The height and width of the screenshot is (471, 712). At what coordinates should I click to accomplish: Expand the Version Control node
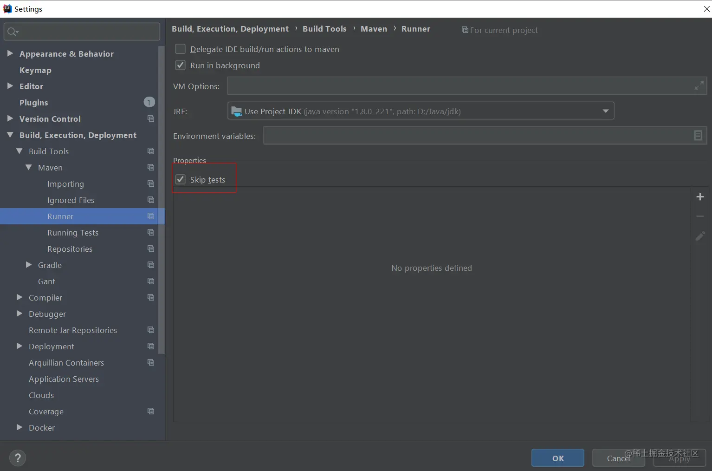click(10, 118)
